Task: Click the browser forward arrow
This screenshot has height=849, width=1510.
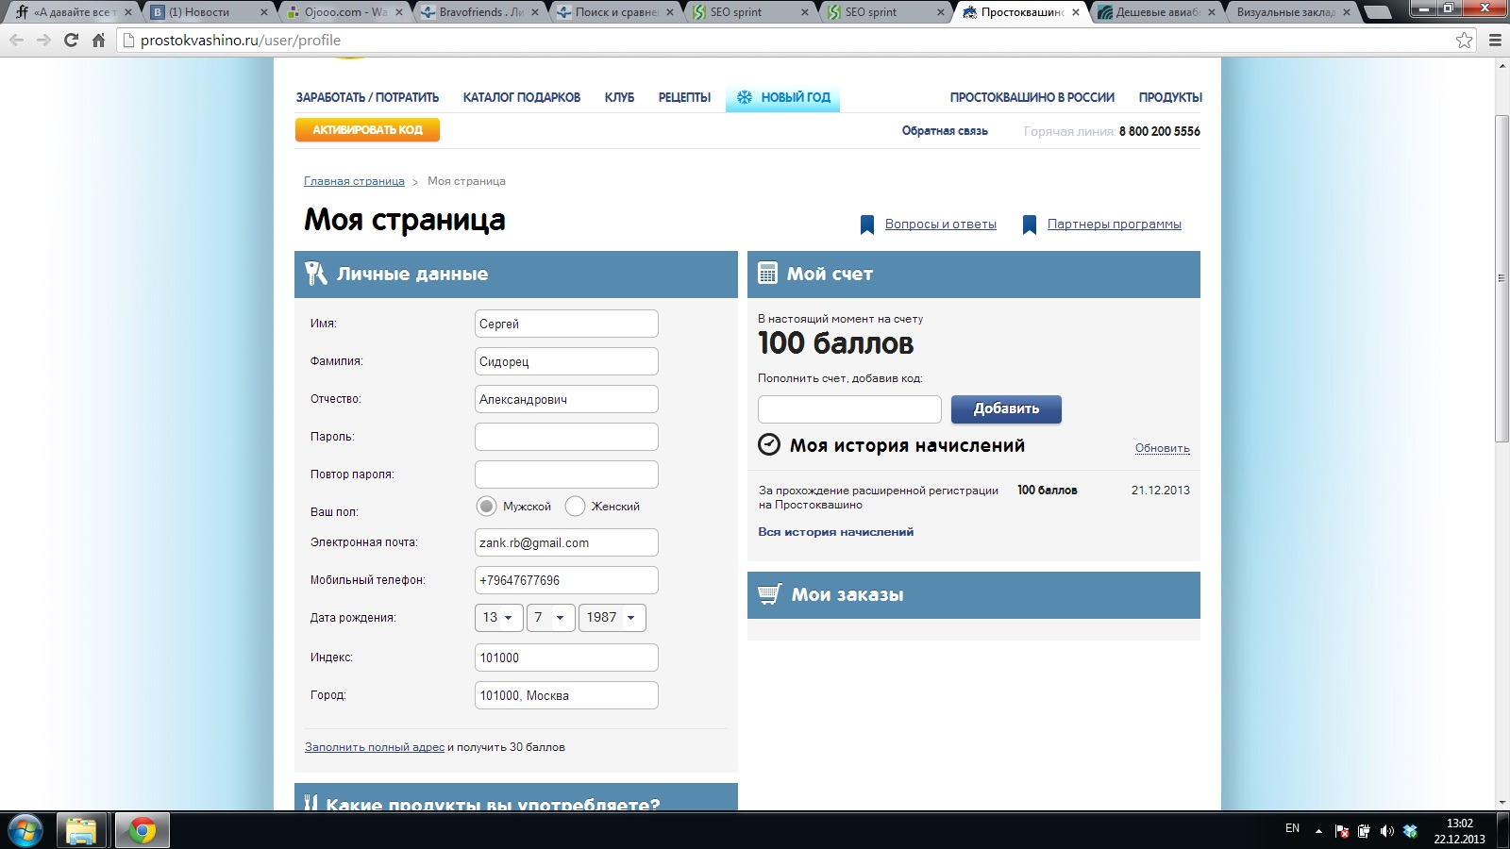Action: tap(43, 40)
